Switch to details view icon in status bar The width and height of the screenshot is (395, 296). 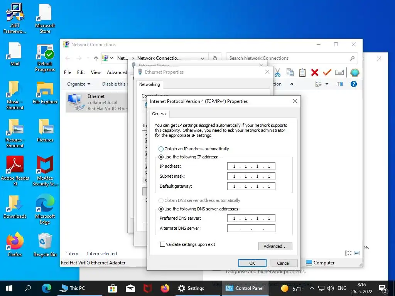click(348, 253)
